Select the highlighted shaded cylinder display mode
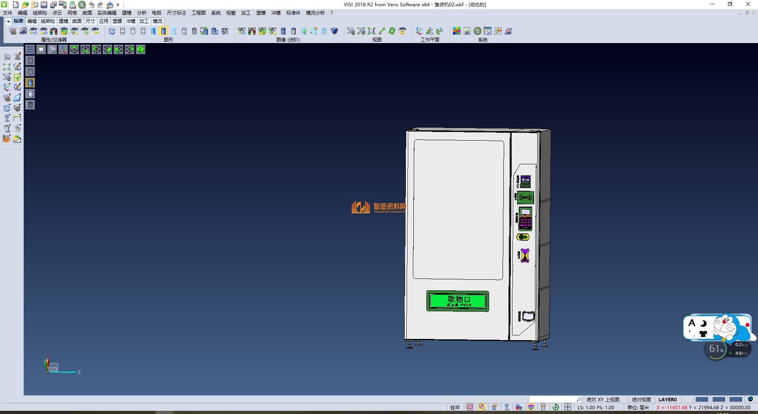 click(163, 31)
